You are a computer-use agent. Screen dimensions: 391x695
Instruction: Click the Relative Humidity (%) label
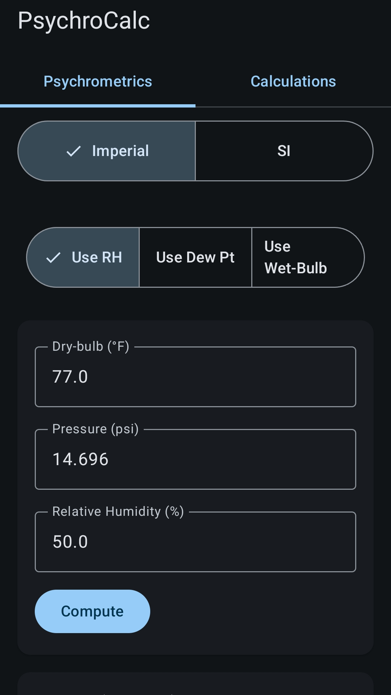[x=118, y=511]
